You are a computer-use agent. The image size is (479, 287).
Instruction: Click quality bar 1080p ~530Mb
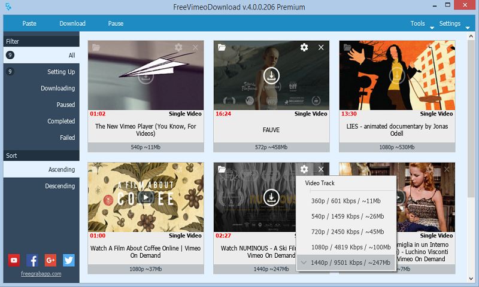tap(397, 147)
